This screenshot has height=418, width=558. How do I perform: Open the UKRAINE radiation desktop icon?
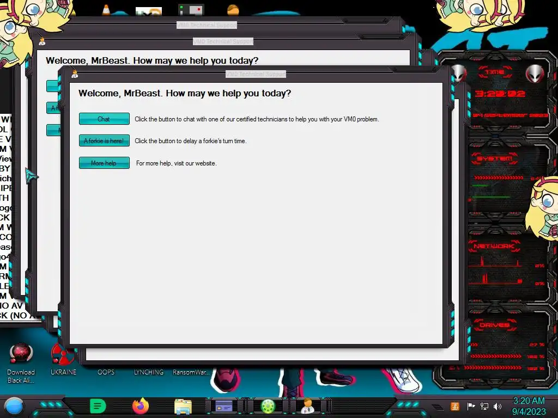(x=63, y=359)
